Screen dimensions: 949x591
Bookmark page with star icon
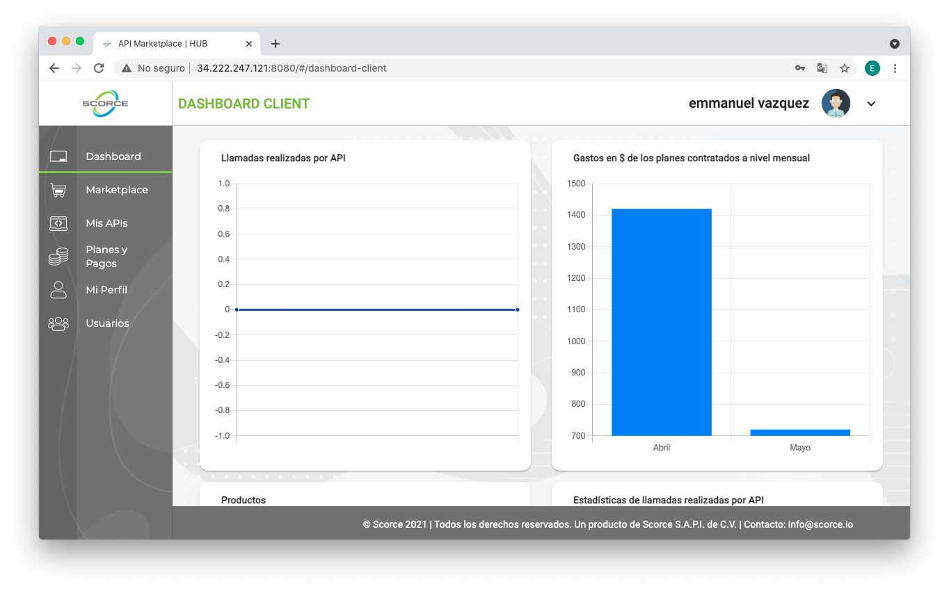(845, 68)
